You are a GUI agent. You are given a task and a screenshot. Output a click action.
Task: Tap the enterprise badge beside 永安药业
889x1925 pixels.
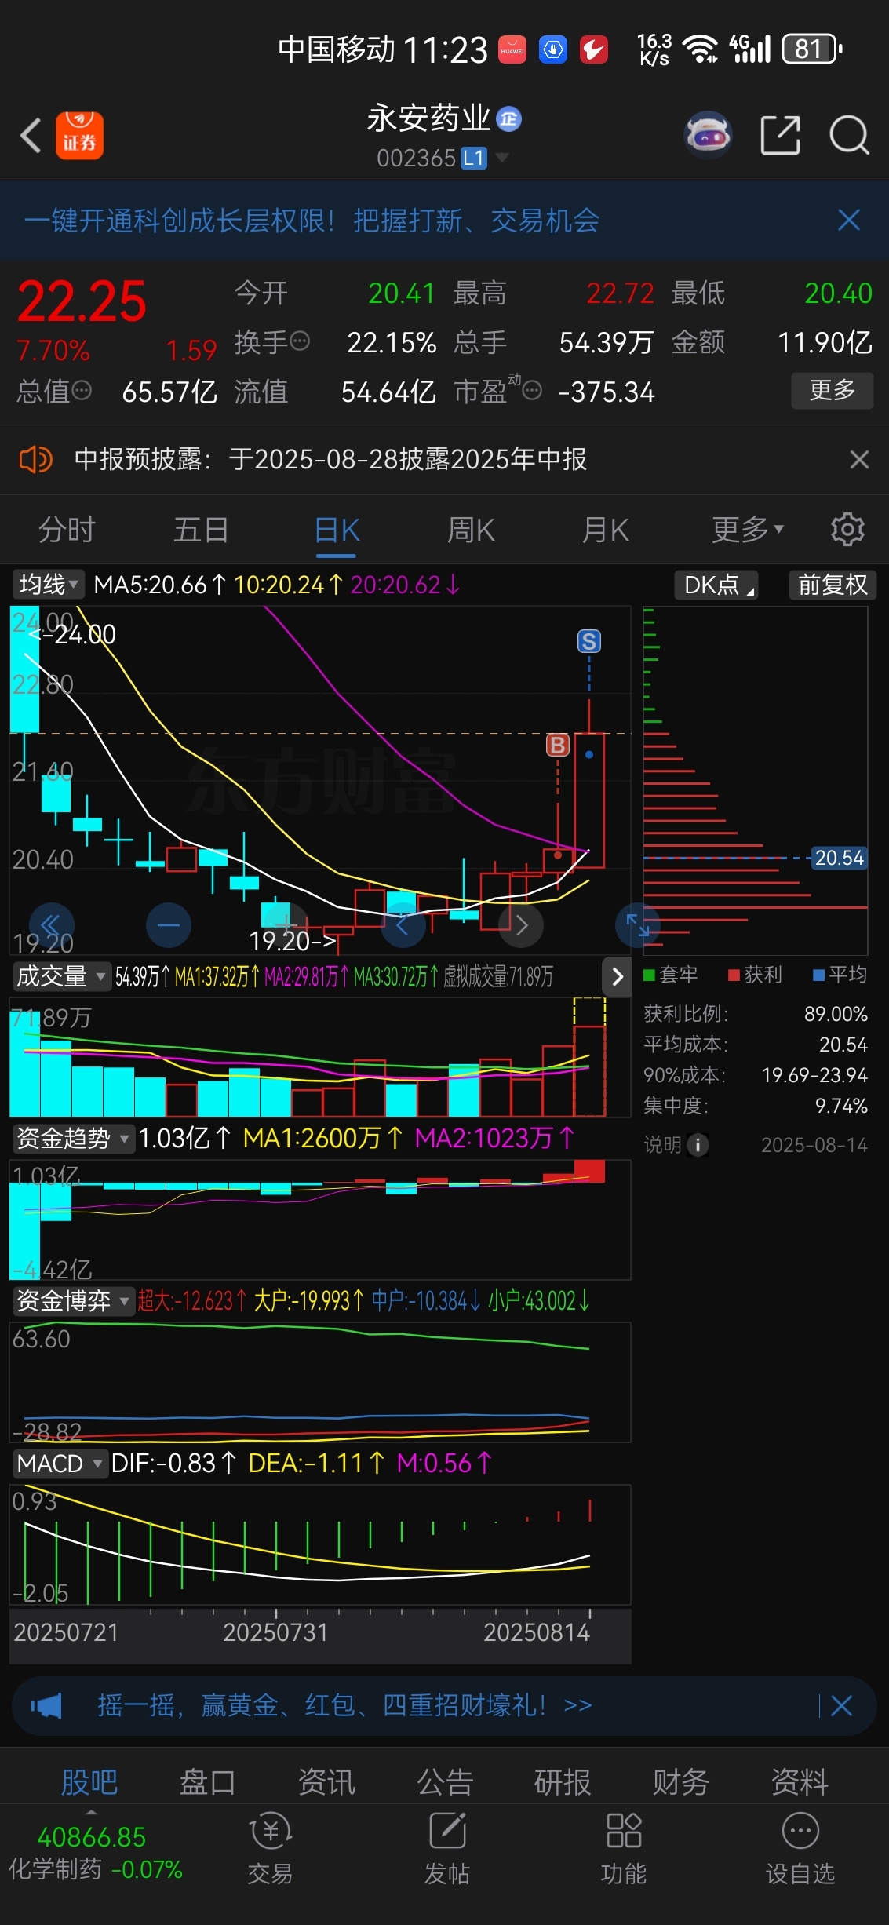[509, 118]
